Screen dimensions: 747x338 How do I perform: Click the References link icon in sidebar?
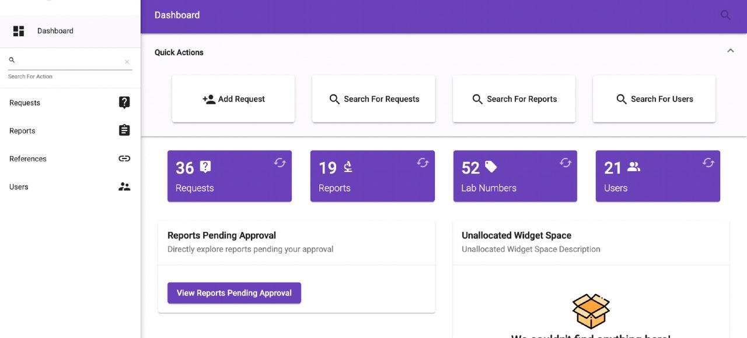click(x=124, y=159)
